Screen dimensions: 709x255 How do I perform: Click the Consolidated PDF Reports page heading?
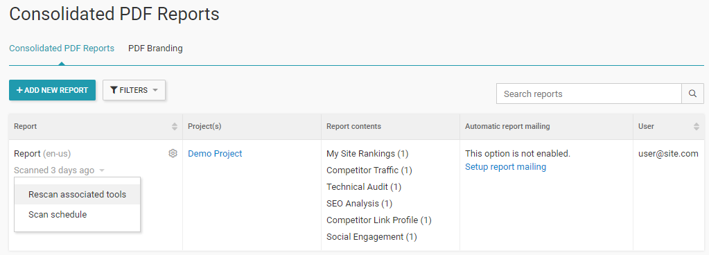coord(114,14)
